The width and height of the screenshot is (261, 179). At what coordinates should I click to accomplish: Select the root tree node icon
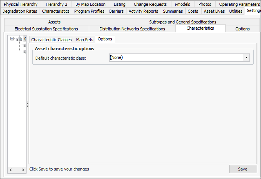(x=20, y=39)
